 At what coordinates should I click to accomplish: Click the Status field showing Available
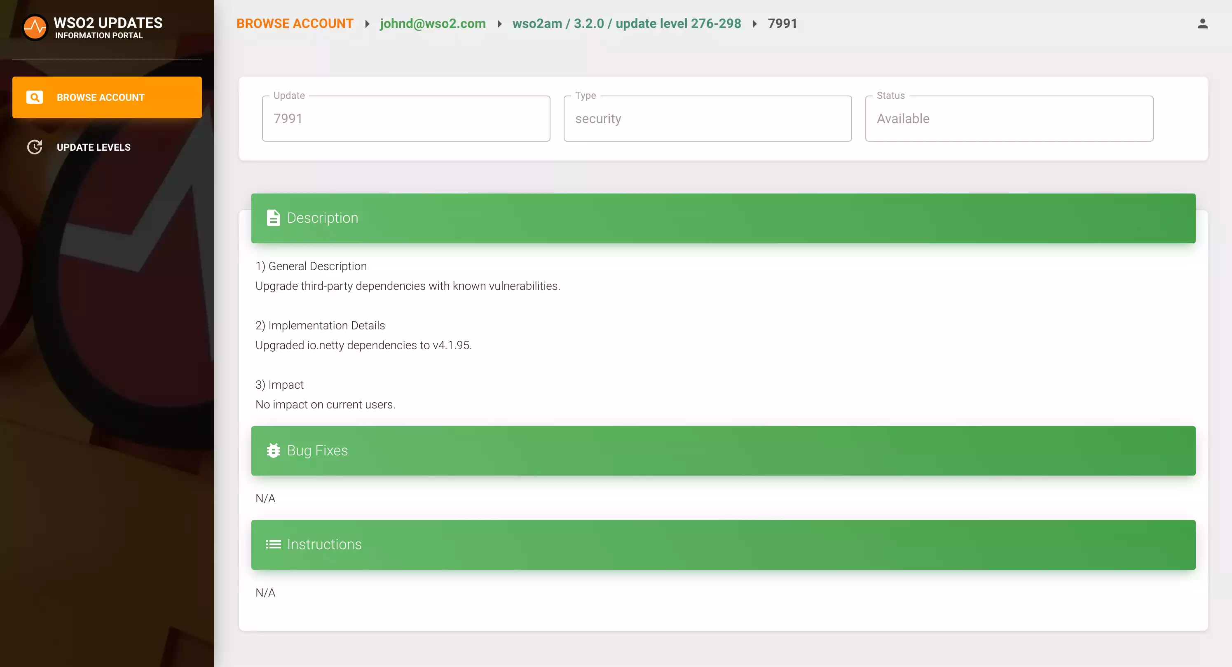(1009, 119)
